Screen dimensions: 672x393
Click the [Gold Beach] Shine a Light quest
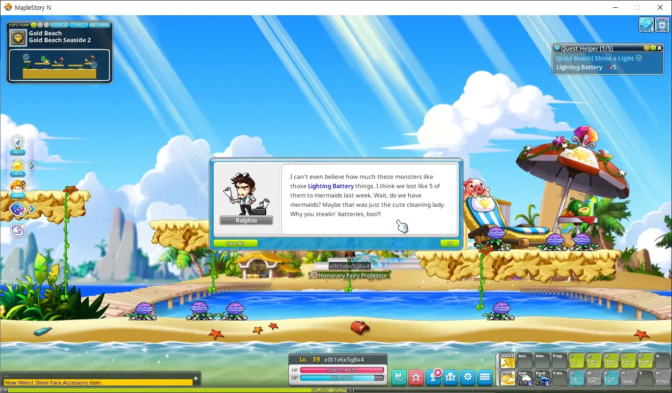595,58
